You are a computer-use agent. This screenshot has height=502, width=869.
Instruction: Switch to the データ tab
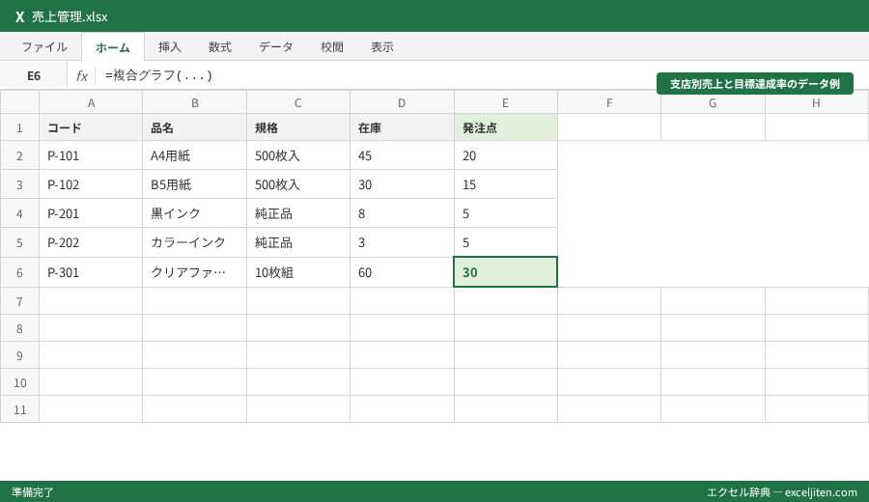[x=276, y=47]
